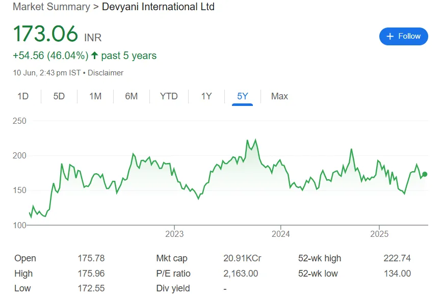442x298 pixels.
Task: Open the Disclaimer link
Action: point(106,73)
